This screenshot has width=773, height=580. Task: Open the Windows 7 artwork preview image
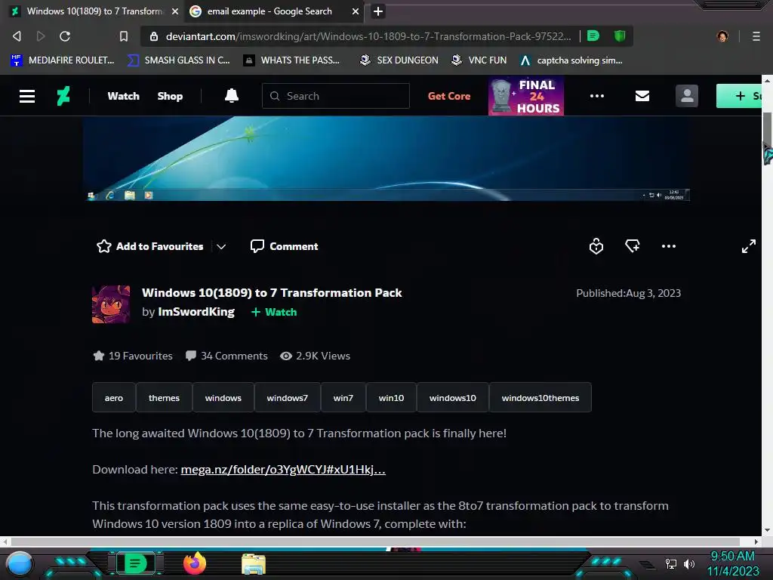click(x=386, y=159)
